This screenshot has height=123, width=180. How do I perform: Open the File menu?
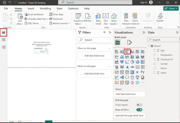coord(6,8)
